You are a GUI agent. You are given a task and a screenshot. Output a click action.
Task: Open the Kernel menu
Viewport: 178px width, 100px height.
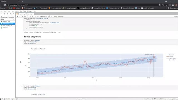coord(17,11)
